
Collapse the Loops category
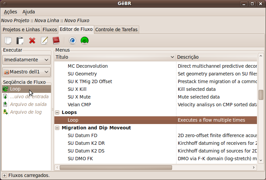(57, 112)
